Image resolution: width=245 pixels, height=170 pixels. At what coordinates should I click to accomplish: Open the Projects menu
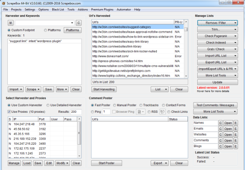[16, 9]
